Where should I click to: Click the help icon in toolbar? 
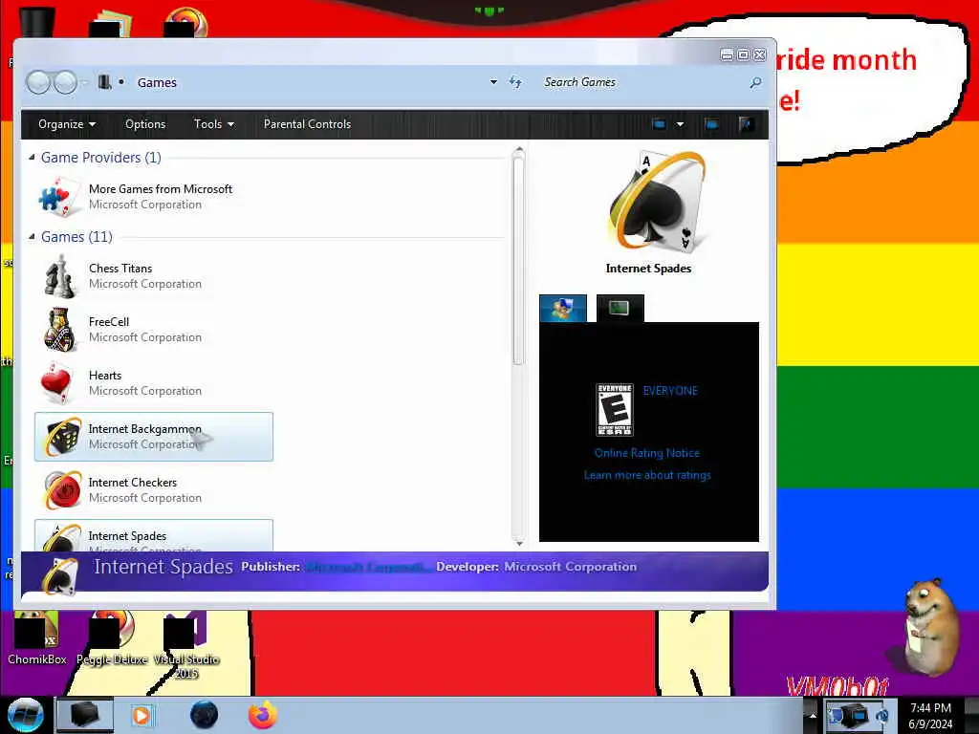click(746, 124)
